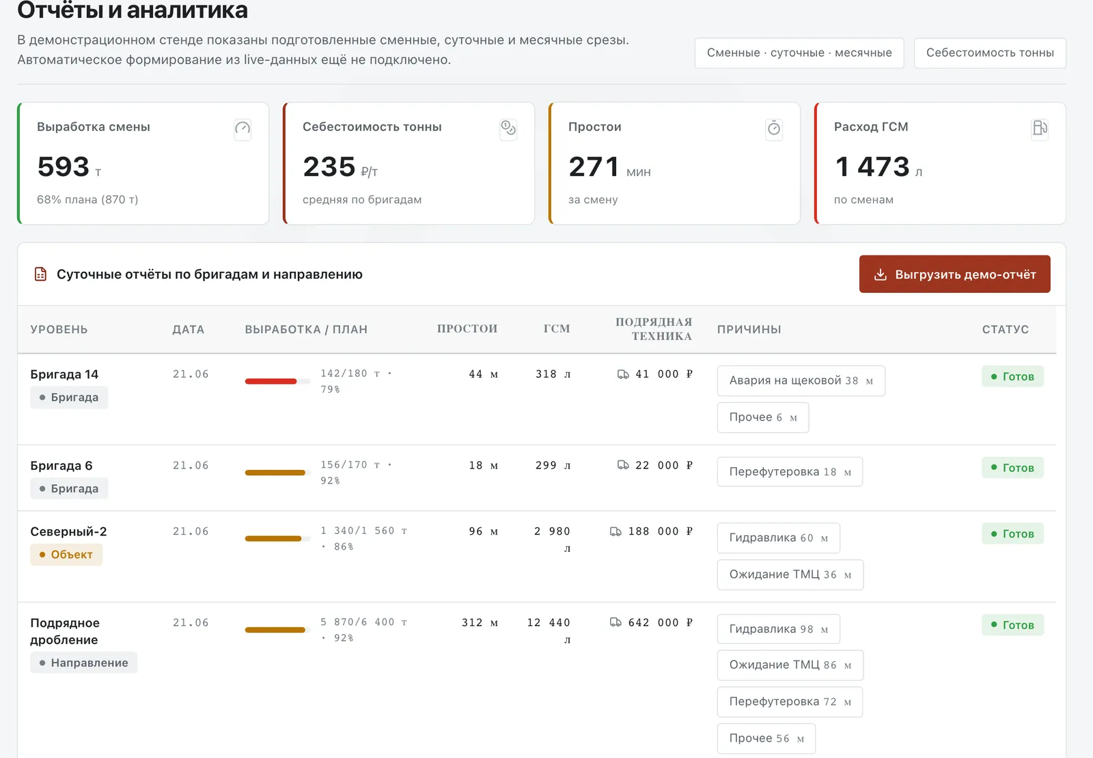Image resolution: width=1093 pixels, height=758 pixels.
Task: Click the fuel pump icon on Расход ГСМ card
Action: coord(1040,128)
